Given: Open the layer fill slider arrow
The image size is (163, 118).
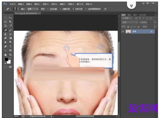Looking at the screenshot, I should (x=155, y=27).
